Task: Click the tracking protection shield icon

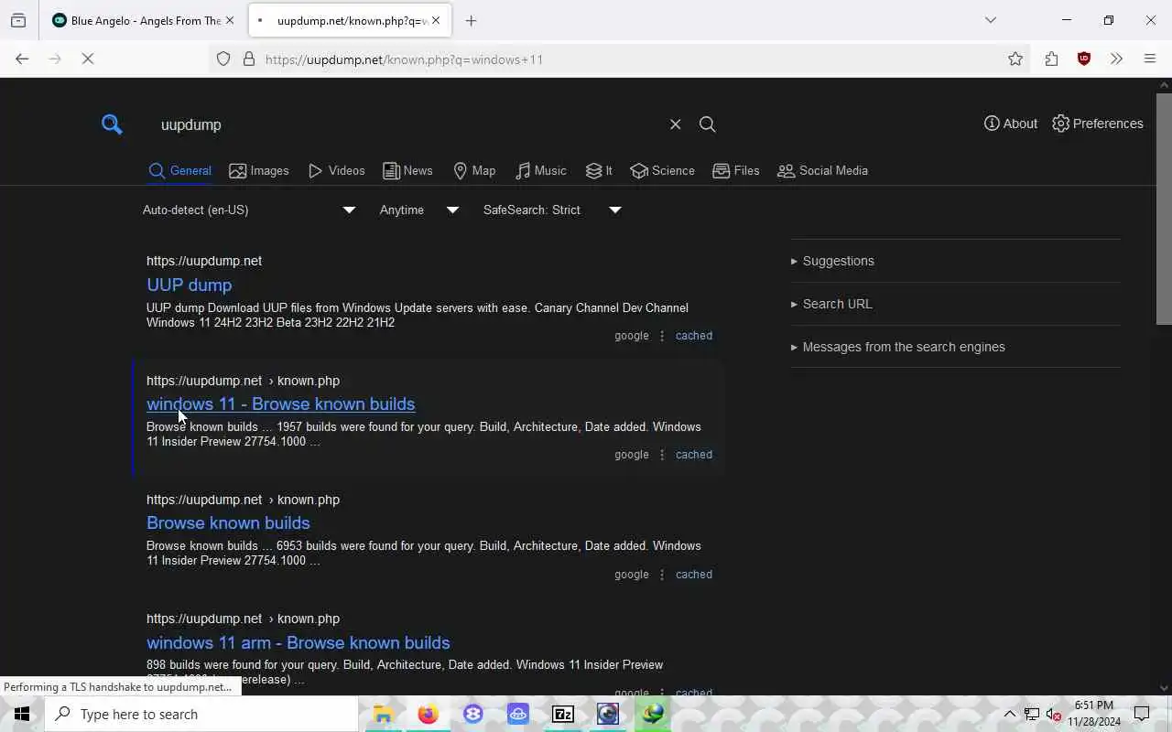Action: pyautogui.click(x=223, y=59)
